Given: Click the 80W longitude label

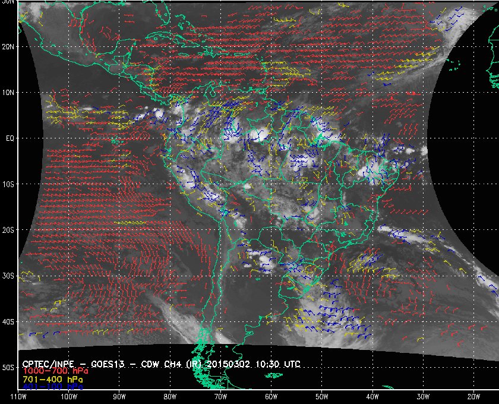Looking at the screenshot, I should click(x=170, y=396).
